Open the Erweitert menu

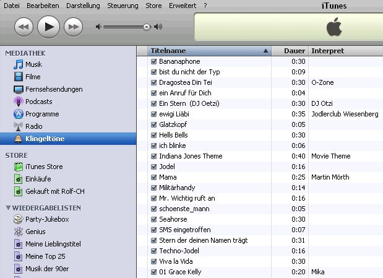[x=183, y=6]
